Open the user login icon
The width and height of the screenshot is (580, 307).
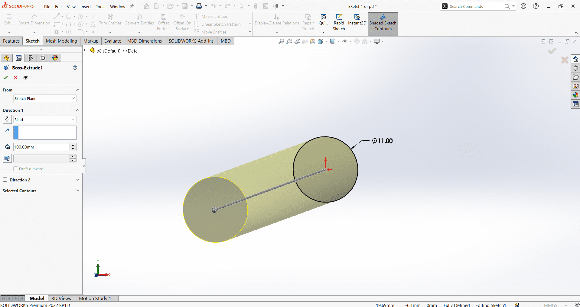point(523,6)
